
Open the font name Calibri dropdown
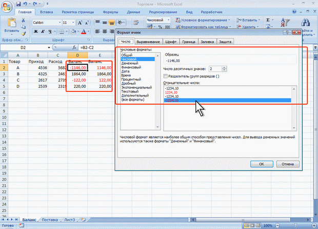pyautogui.click(x=59, y=23)
